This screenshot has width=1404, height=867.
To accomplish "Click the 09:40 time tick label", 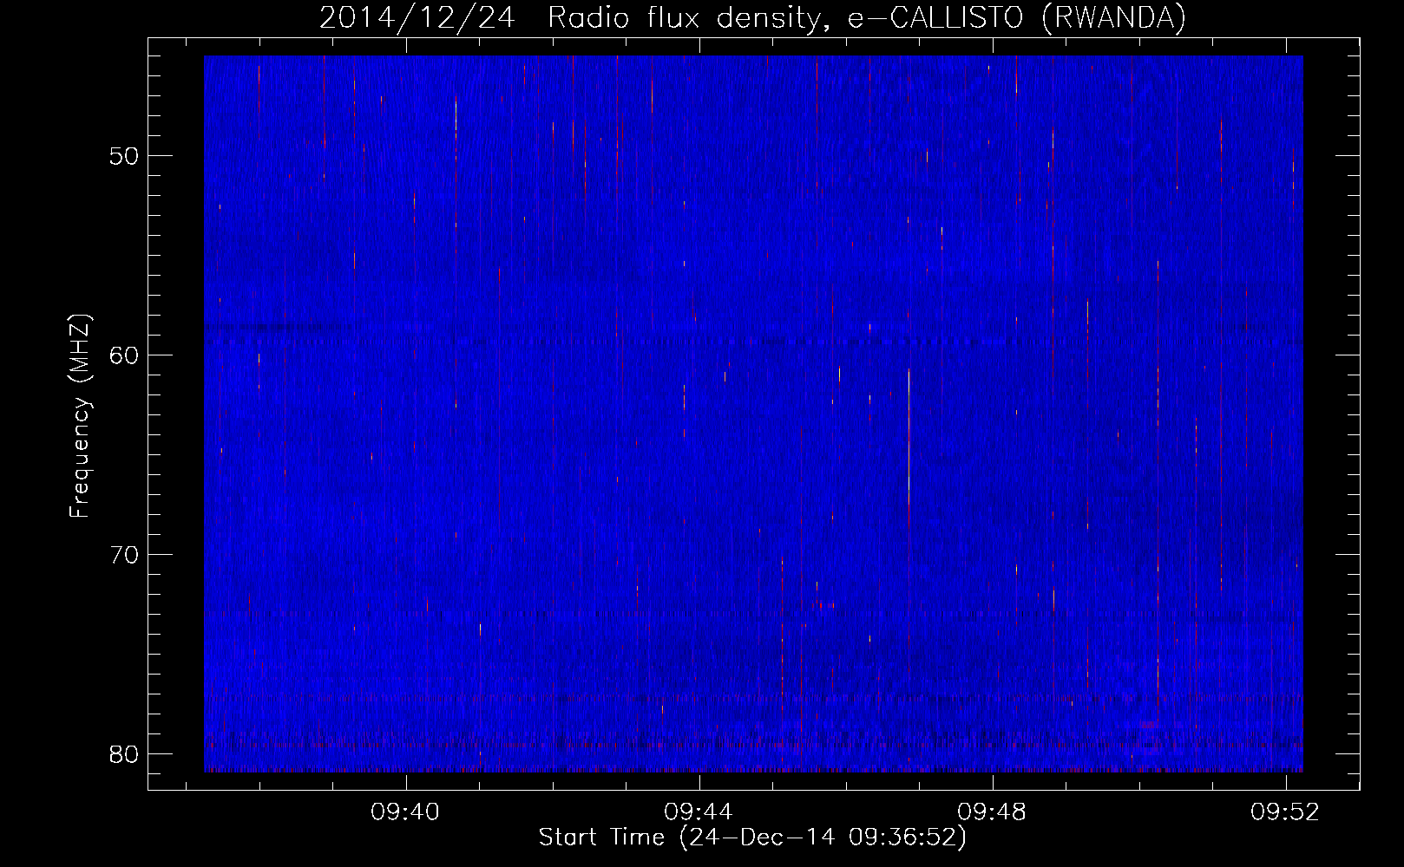I will pos(405,812).
